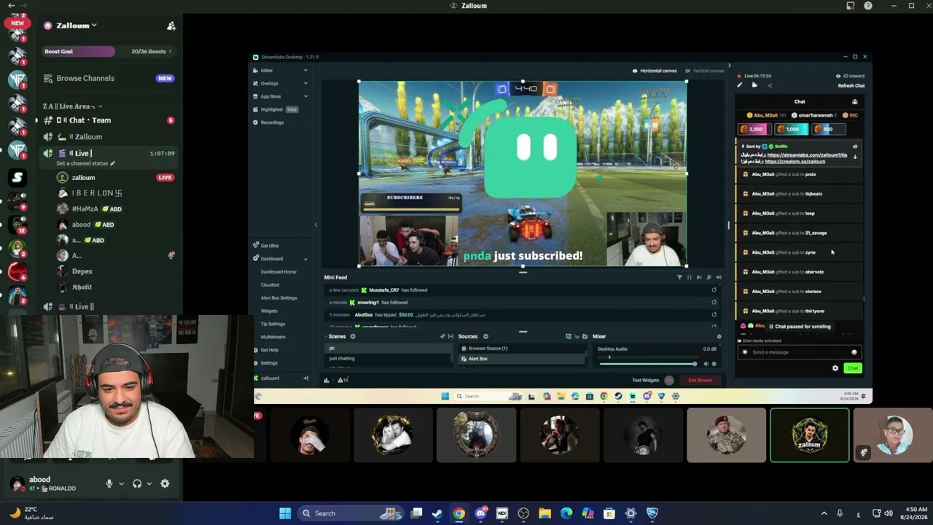The height and width of the screenshot is (525, 933).
Task: Open the Discord invite people icon
Action: (x=171, y=26)
